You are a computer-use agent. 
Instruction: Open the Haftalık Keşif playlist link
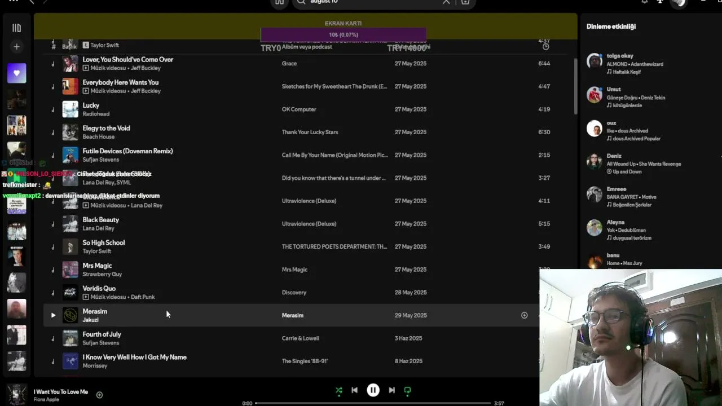(627, 72)
